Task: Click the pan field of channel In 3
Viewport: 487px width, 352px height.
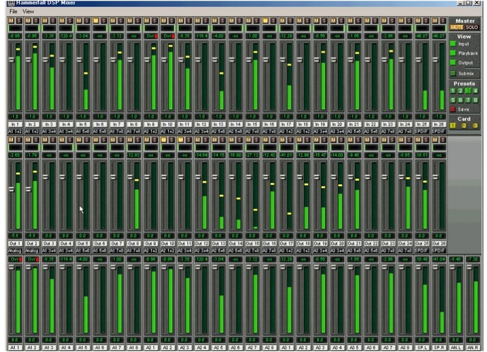Action: (49, 28)
